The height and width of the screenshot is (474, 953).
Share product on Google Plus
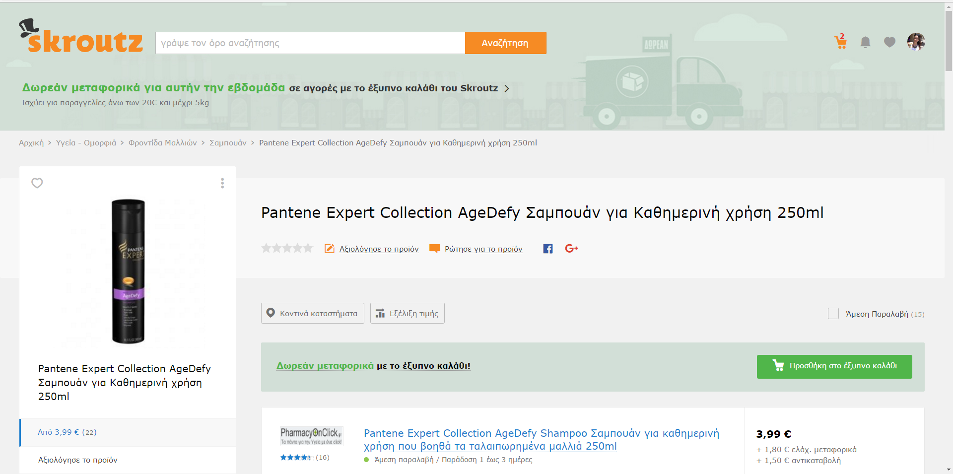click(x=571, y=248)
